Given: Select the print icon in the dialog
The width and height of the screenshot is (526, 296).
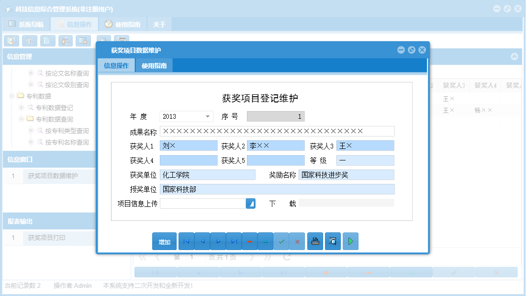Looking at the screenshot, I should click(x=315, y=241).
